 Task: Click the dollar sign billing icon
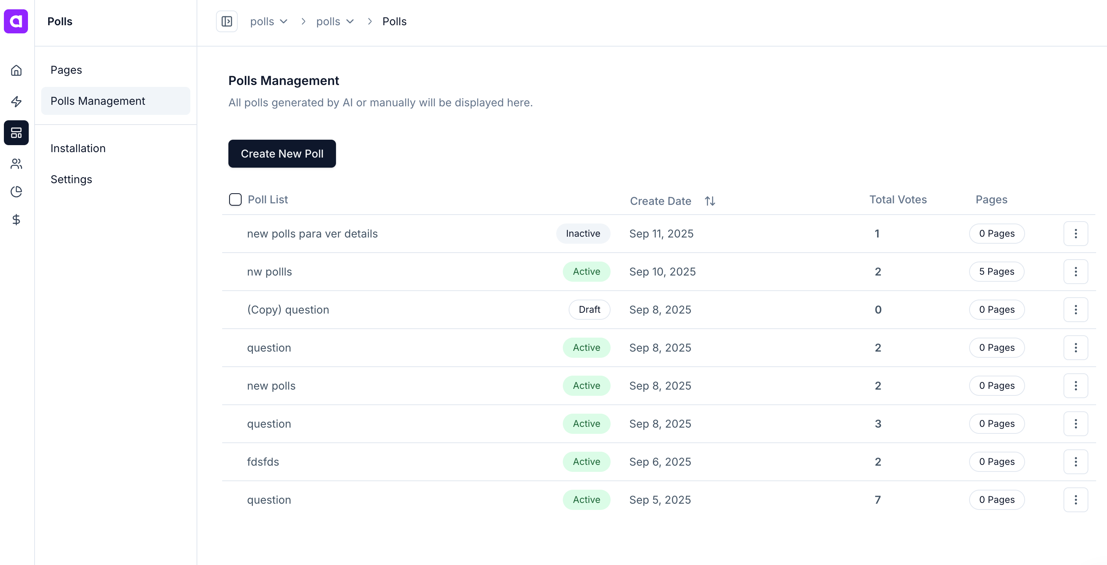point(16,220)
